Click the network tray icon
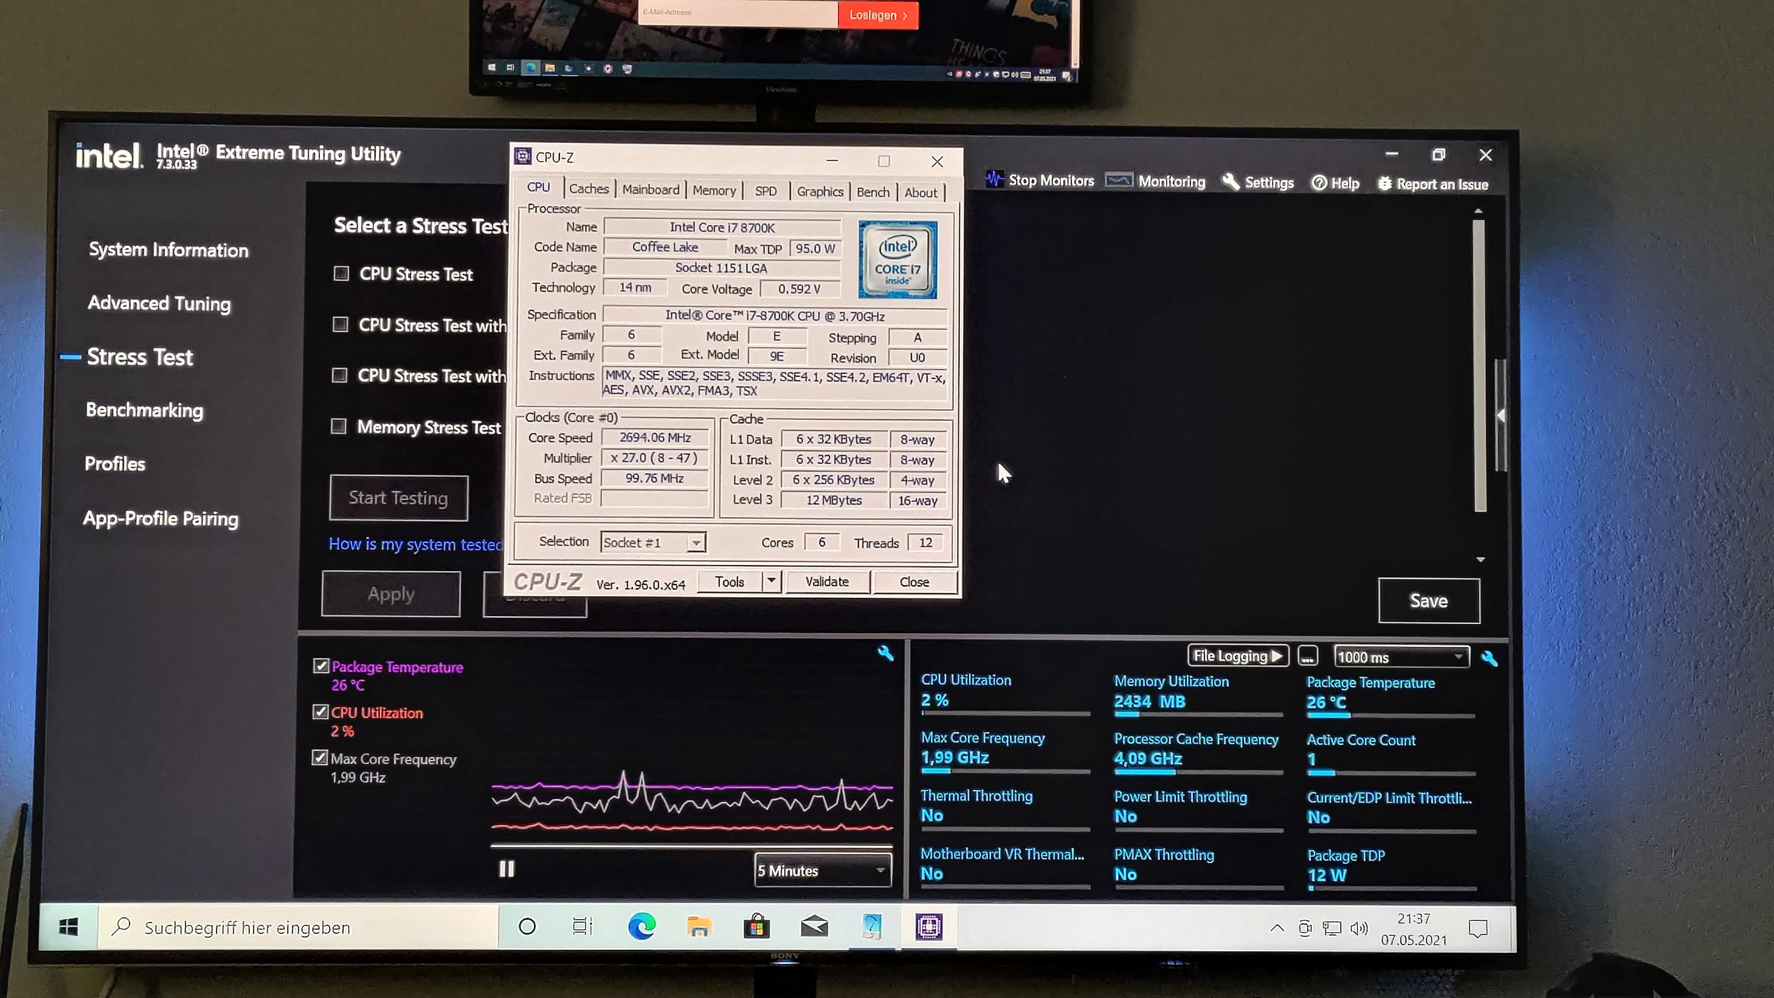This screenshot has height=998, width=1774. point(1332,929)
